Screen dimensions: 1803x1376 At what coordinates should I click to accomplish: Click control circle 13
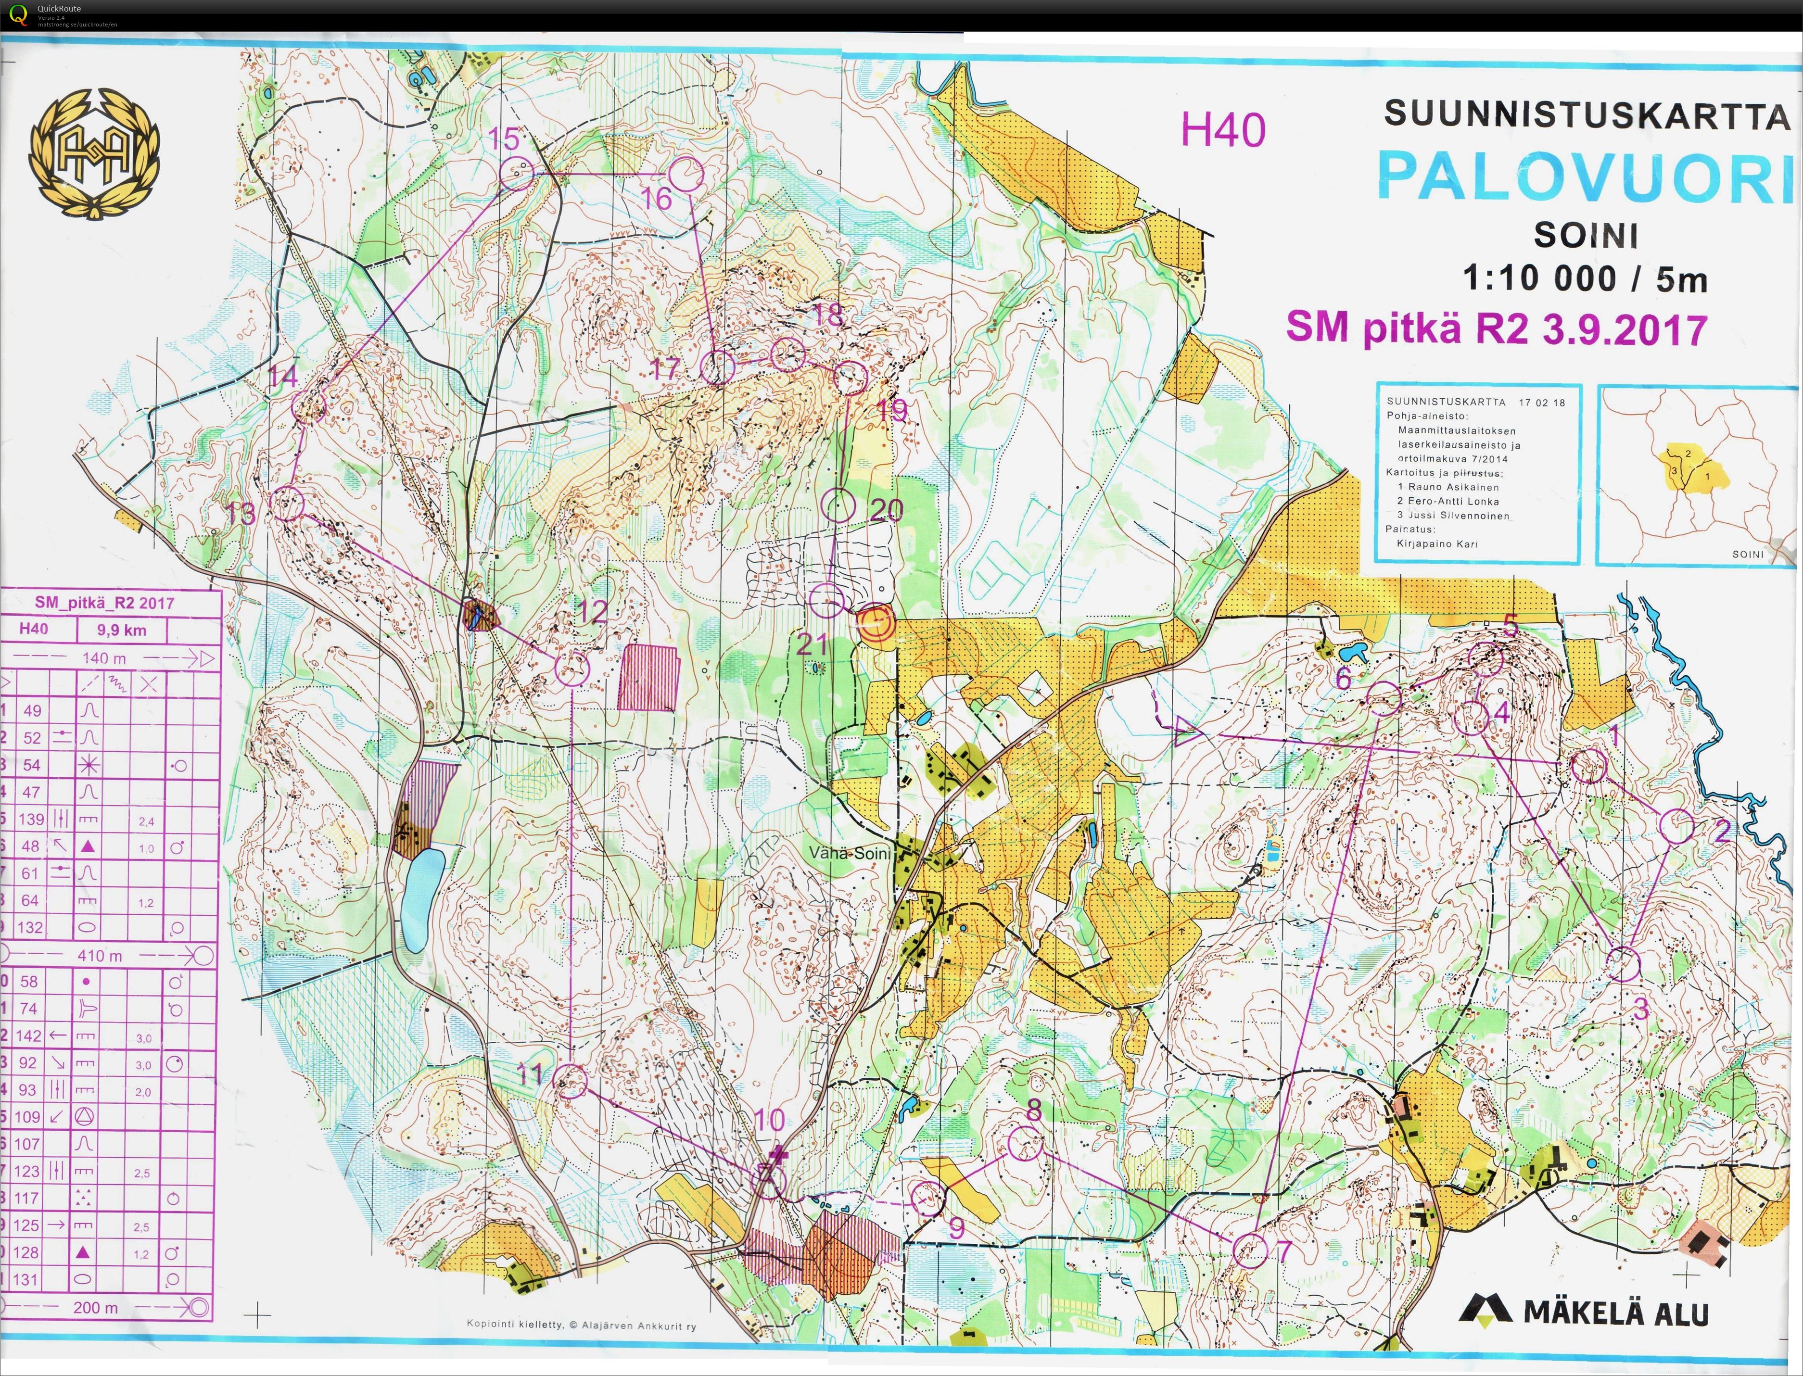(288, 503)
